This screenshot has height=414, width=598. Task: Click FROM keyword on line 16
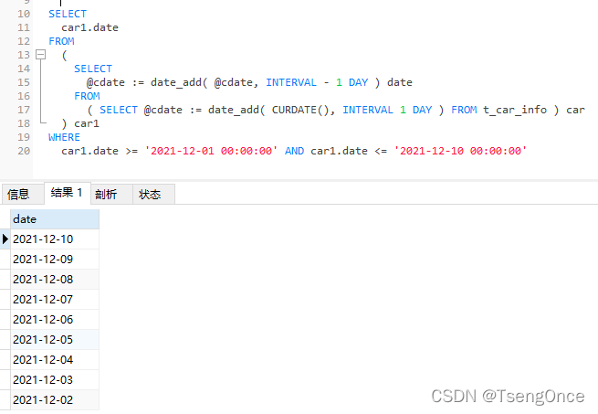[x=87, y=96]
